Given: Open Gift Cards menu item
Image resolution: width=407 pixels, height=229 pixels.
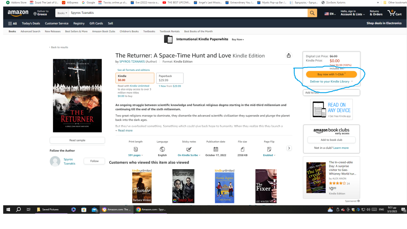Looking at the screenshot, I should [x=96, y=23].
